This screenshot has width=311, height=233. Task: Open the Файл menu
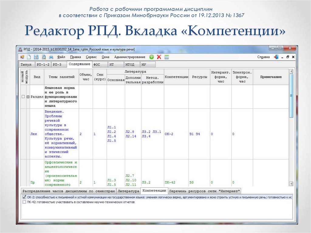coord(61,57)
